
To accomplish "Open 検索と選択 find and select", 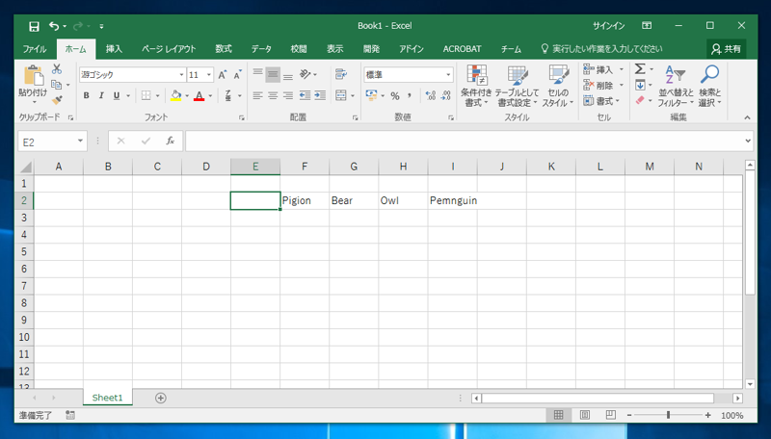I will click(709, 86).
